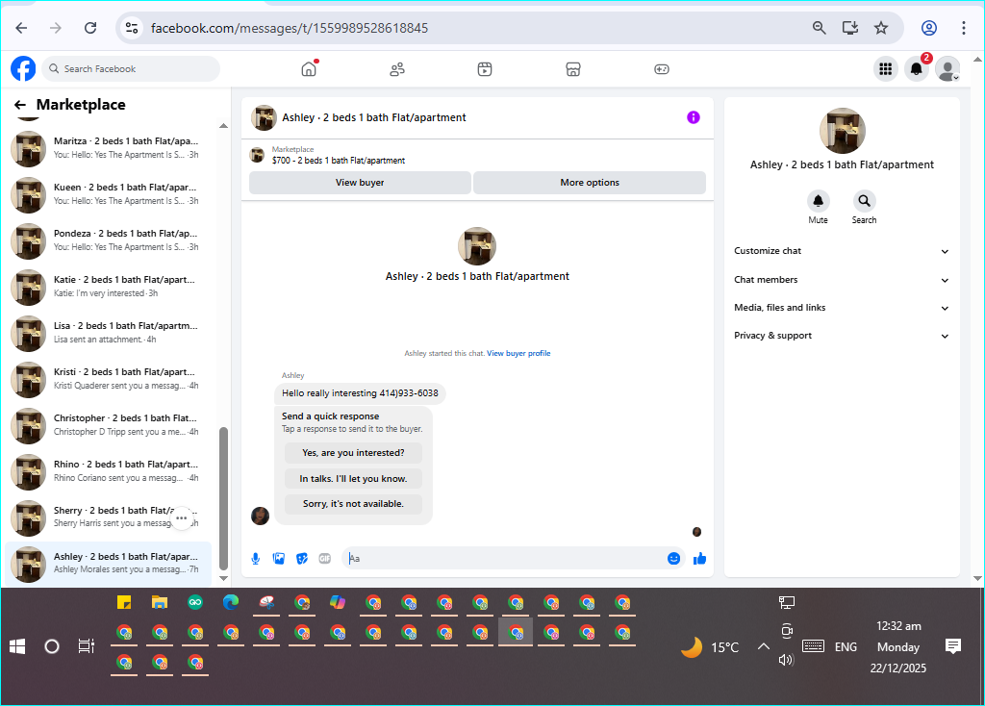Go back using Marketplace back arrow
This screenshot has height=706, width=985.
(x=20, y=105)
